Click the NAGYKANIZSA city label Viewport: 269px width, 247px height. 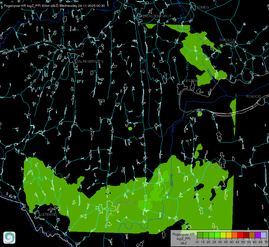(x=126, y=203)
